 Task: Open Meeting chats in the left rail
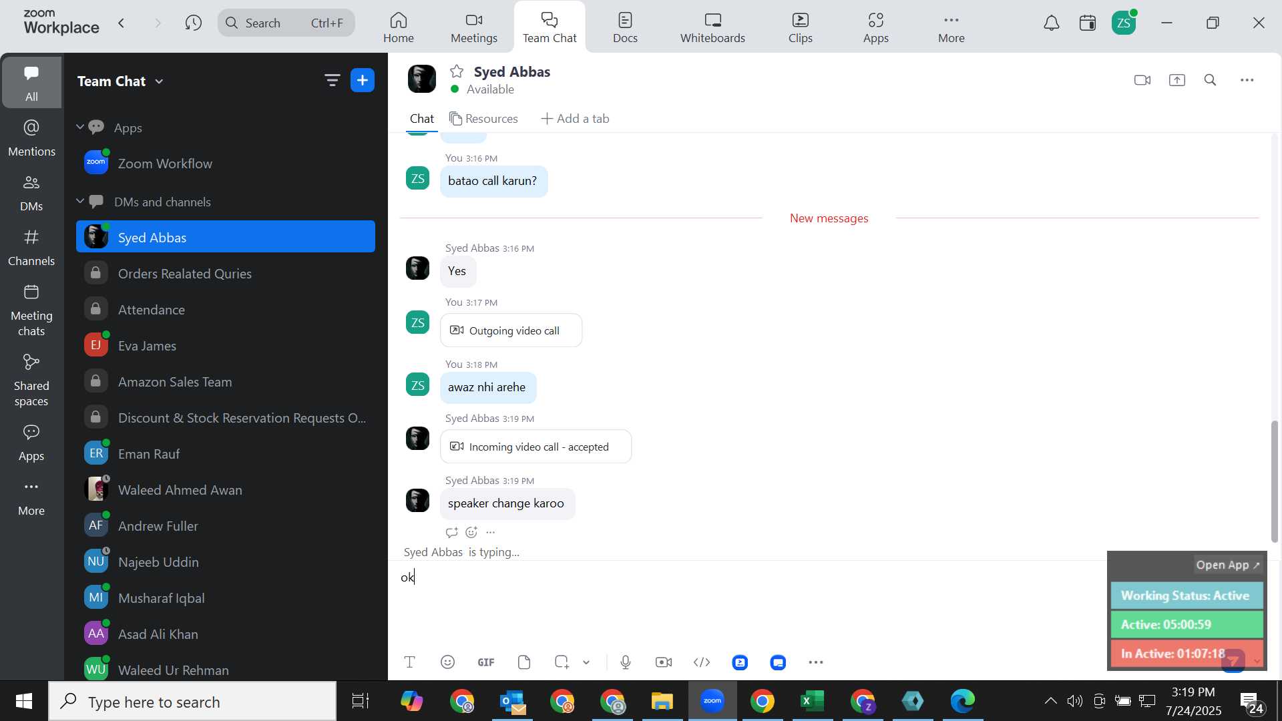click(31, 310)
